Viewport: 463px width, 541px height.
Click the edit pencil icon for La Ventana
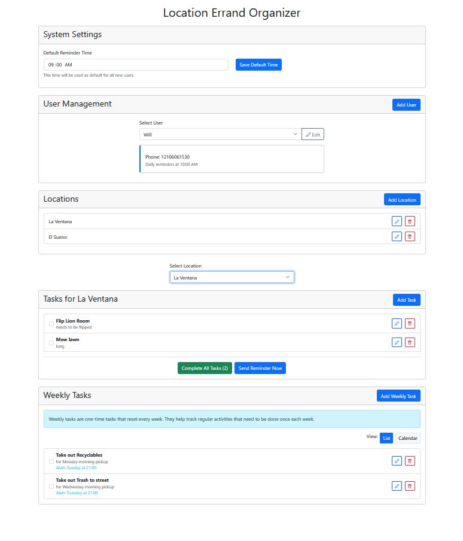(x=397, y=221)
